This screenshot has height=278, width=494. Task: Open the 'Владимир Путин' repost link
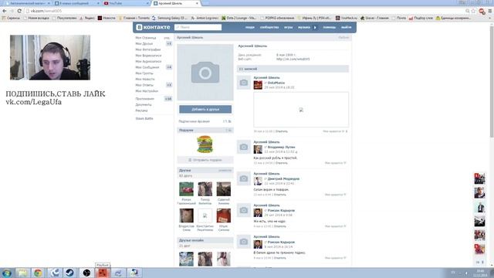click(x=281, y=147)
